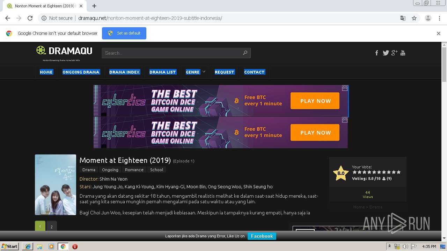Bookmark this page with star icon
447x251 pixels.
tap(414, 18)
